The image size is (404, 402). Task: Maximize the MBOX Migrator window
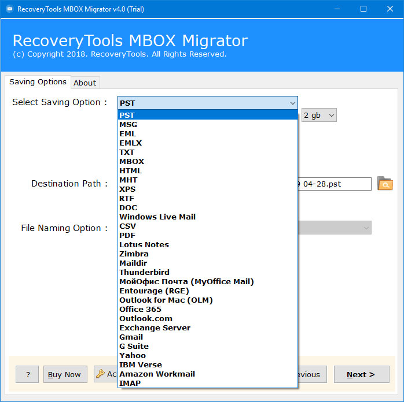(x=363, y=9)
